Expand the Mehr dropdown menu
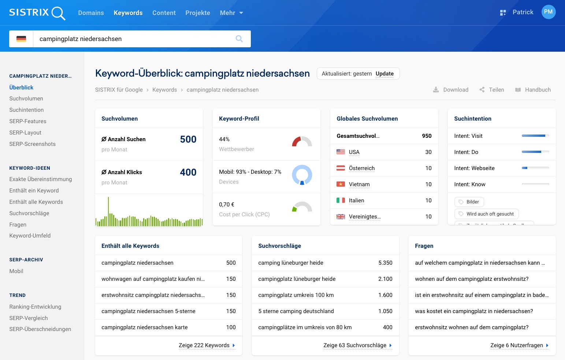Image resolution: width=565 pixels, height=360 pixels. [231, 13]
